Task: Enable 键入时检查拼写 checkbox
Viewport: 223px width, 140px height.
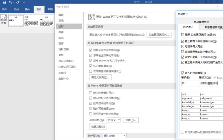Action: 91,93
